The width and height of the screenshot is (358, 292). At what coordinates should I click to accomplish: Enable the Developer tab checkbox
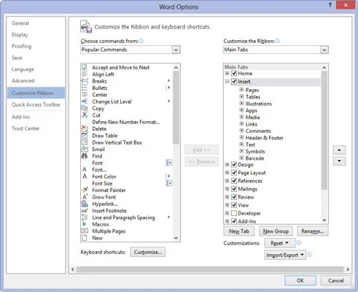(x=234, y=213)
